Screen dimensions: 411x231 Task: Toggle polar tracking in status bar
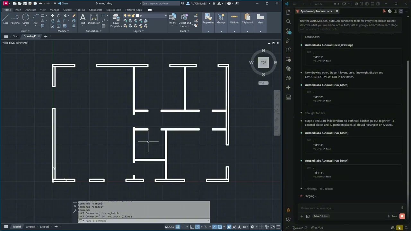coord(197,227)
